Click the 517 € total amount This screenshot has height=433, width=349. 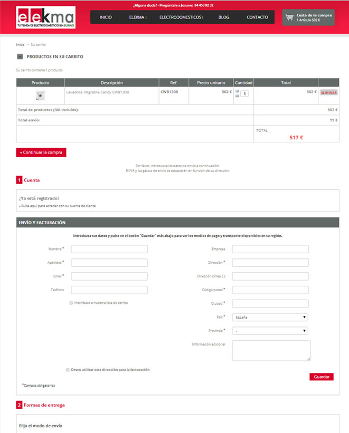[296, 138]
